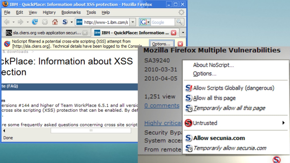Image resolution: width=290 pixels, height=163 pixels.
Task: Focus the Google search box
Action: pos(162,22)
